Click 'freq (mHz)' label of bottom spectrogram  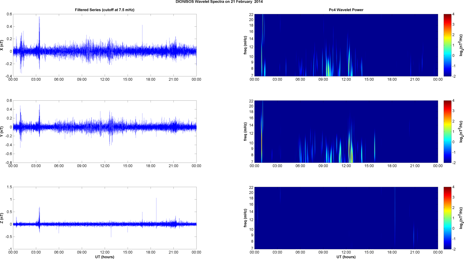pos(245,218)
